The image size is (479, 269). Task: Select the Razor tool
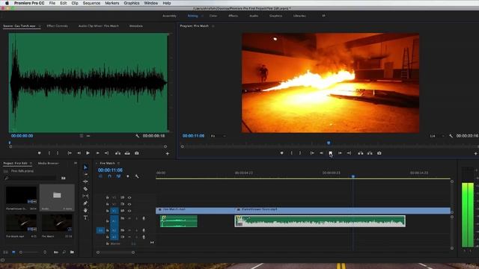coord(85,189)
